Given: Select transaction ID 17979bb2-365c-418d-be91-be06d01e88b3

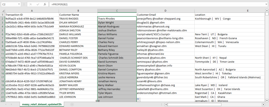Looking at the screenshot, I should [x=32, y=97].
